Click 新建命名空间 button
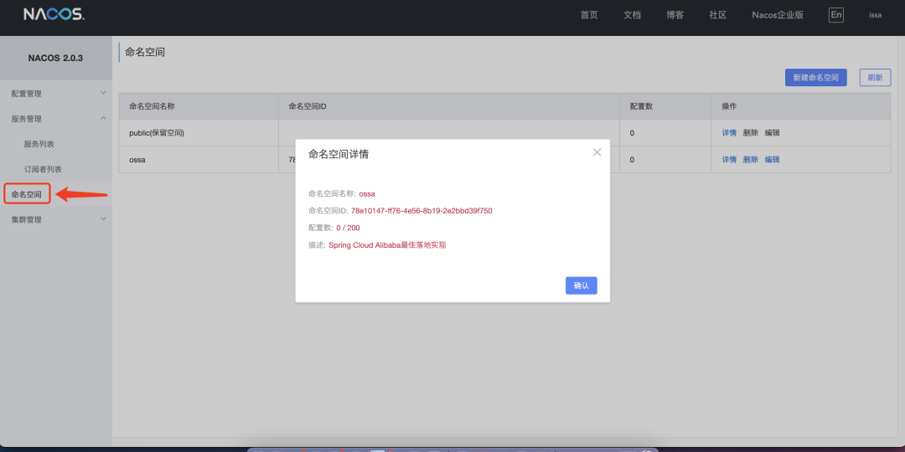This screenshot has height=452, width=905. [815, 77]
